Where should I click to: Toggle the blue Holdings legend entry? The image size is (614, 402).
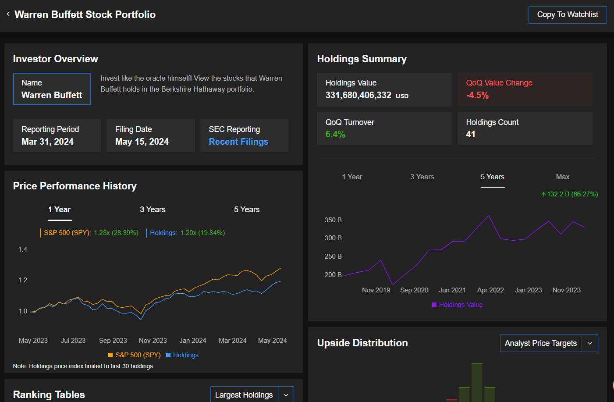point(182,355)
